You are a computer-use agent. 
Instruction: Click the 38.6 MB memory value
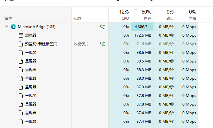pos(144,53)
